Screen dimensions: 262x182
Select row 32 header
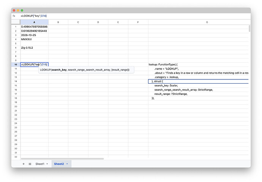[x=16, y=157]
